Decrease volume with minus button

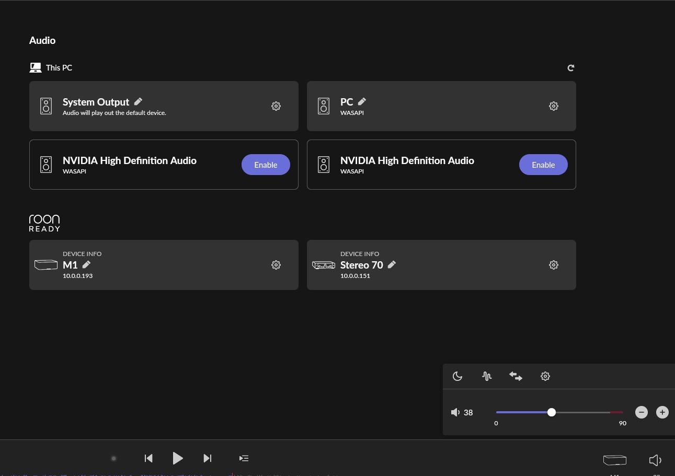642,412
